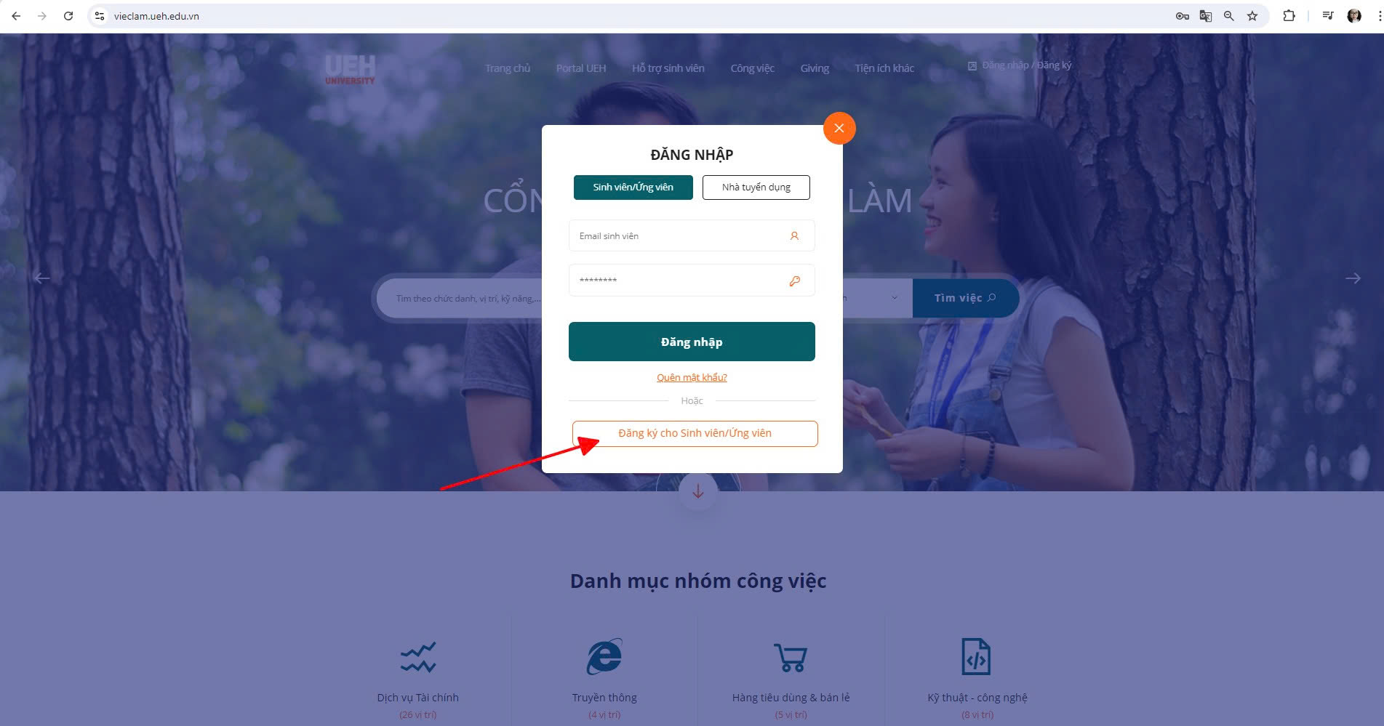This screenshot has height=726, width=1384.
Task: Click the Đăng nhập submit button
Action: (x=692, y=342)
